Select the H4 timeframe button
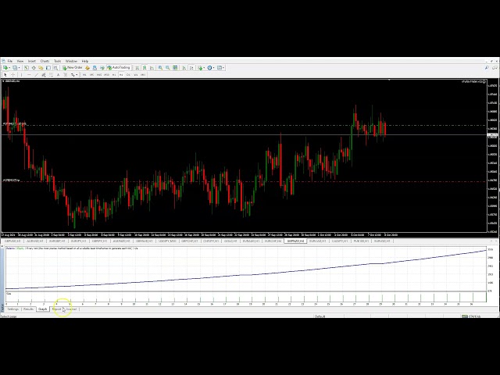 124,75
